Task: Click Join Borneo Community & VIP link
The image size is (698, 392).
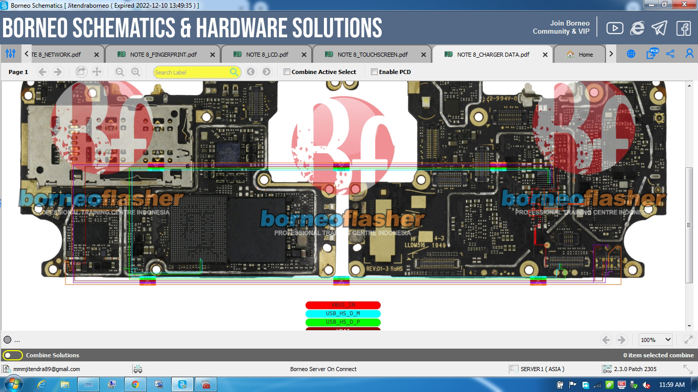Action: (x=561, y=27)
